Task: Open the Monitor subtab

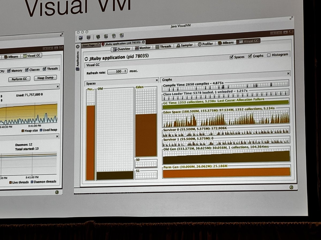Action: pyautogui.click(x=143, y=48)
